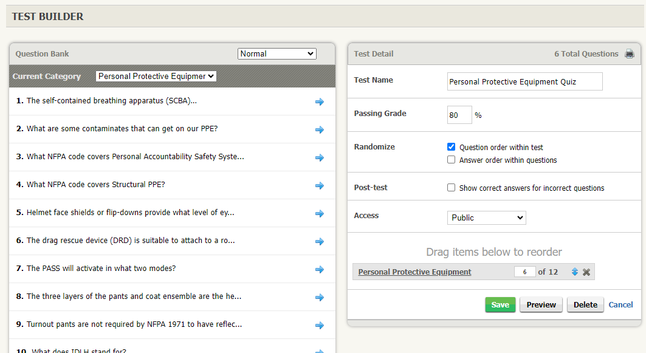Add question 9 about turnout pants reflectivity
This screenshot has height=353, width=646.
[320, 325]
